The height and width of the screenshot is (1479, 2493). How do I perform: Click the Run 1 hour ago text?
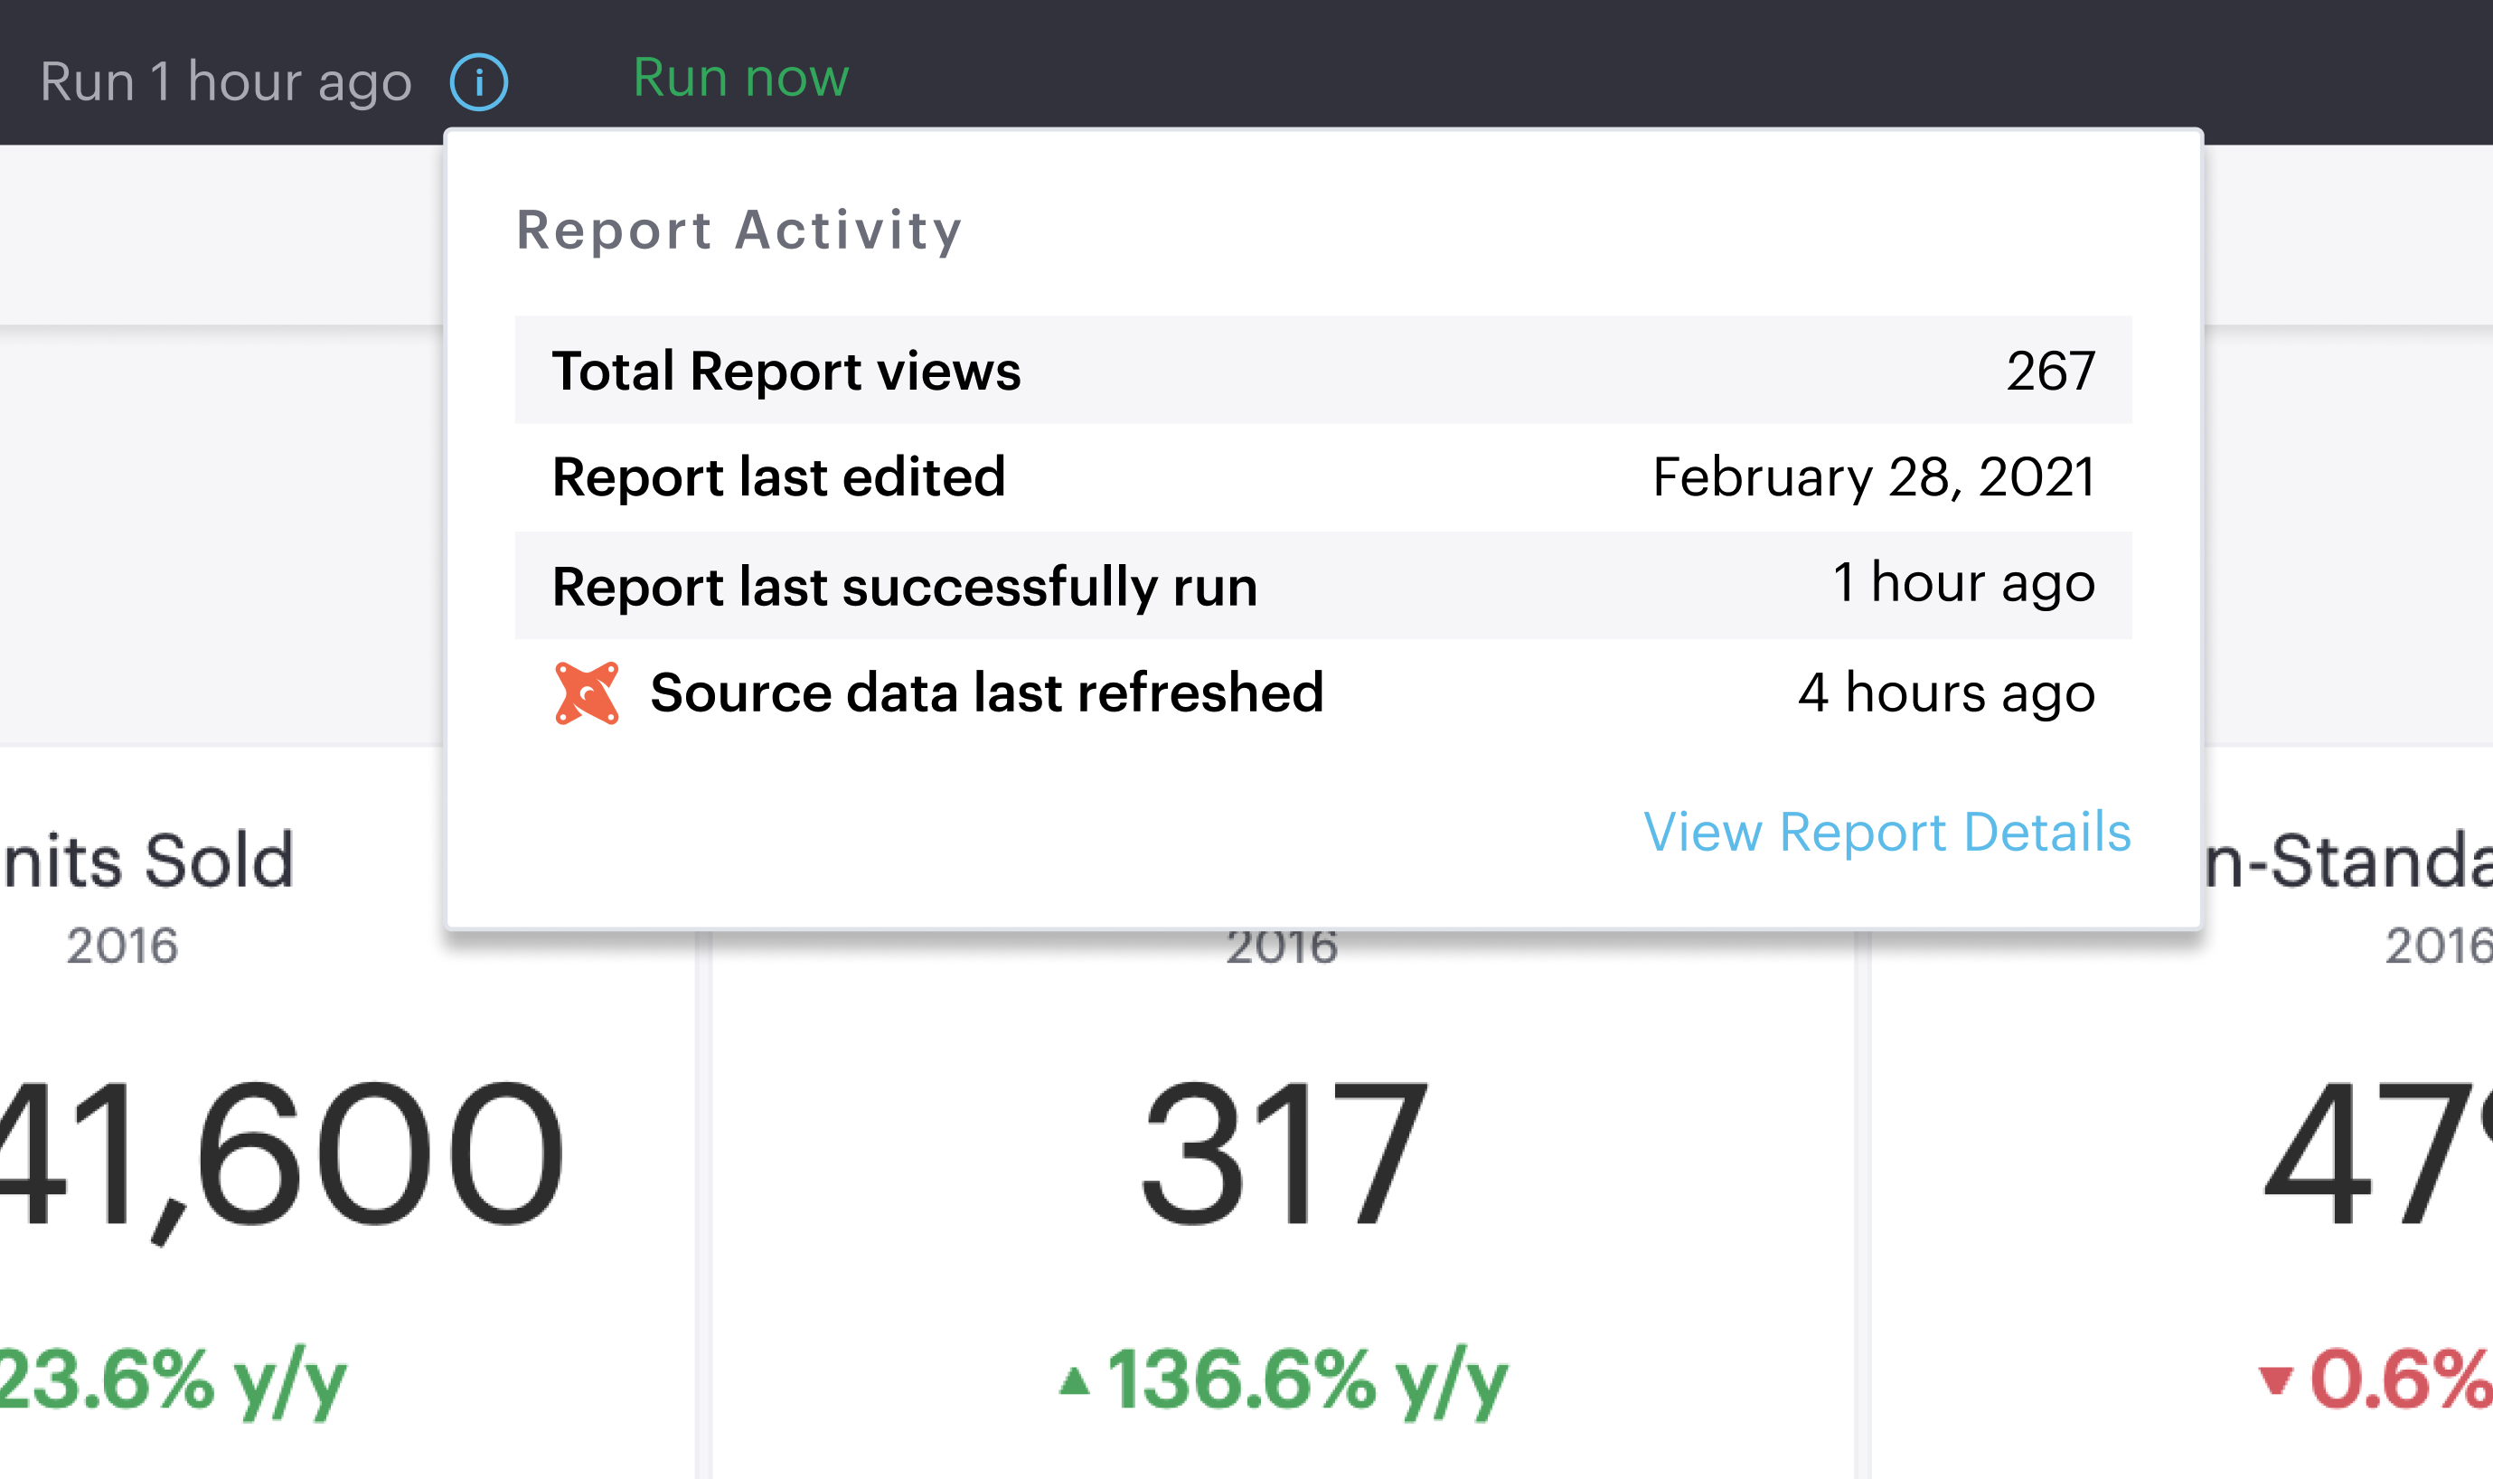point(226,81)
